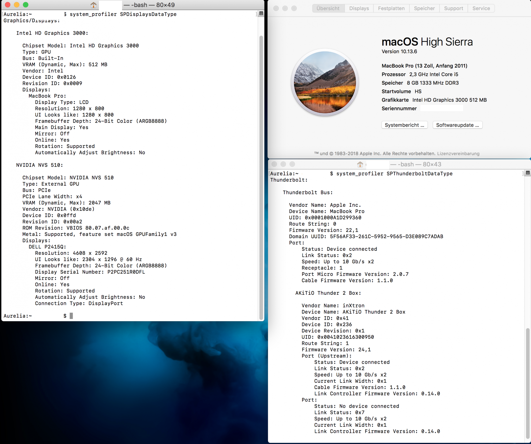Click the command prompt cursor in the left terminal
This screenshot has height=444, width=531.
71,316
